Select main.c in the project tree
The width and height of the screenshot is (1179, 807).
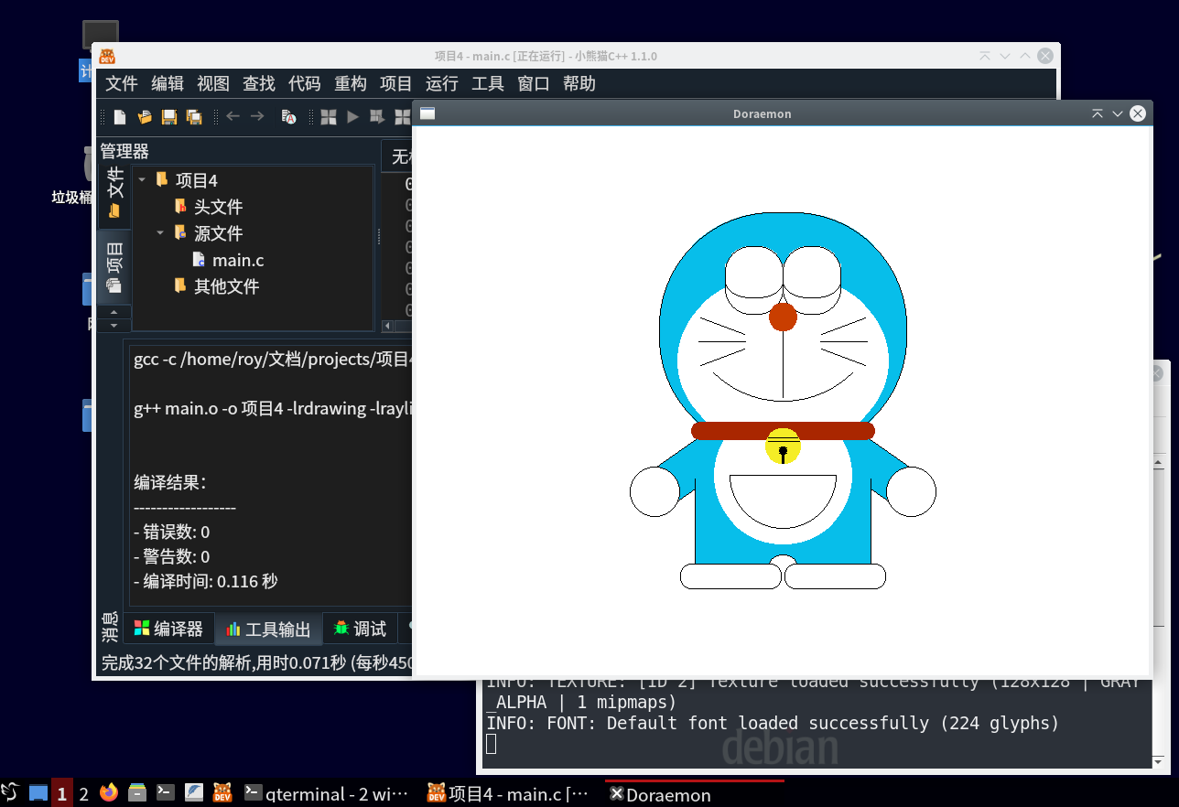[x=238, y=260]
